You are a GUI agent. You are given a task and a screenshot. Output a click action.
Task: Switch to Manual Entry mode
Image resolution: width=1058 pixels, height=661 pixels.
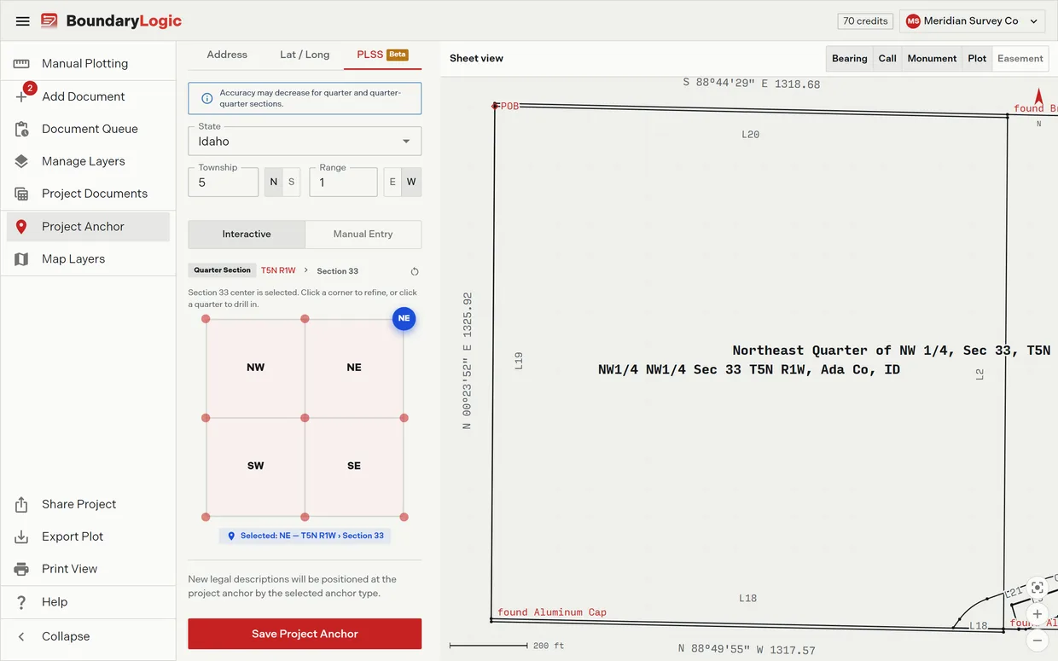pyautogui.click(x=363, y=234)
